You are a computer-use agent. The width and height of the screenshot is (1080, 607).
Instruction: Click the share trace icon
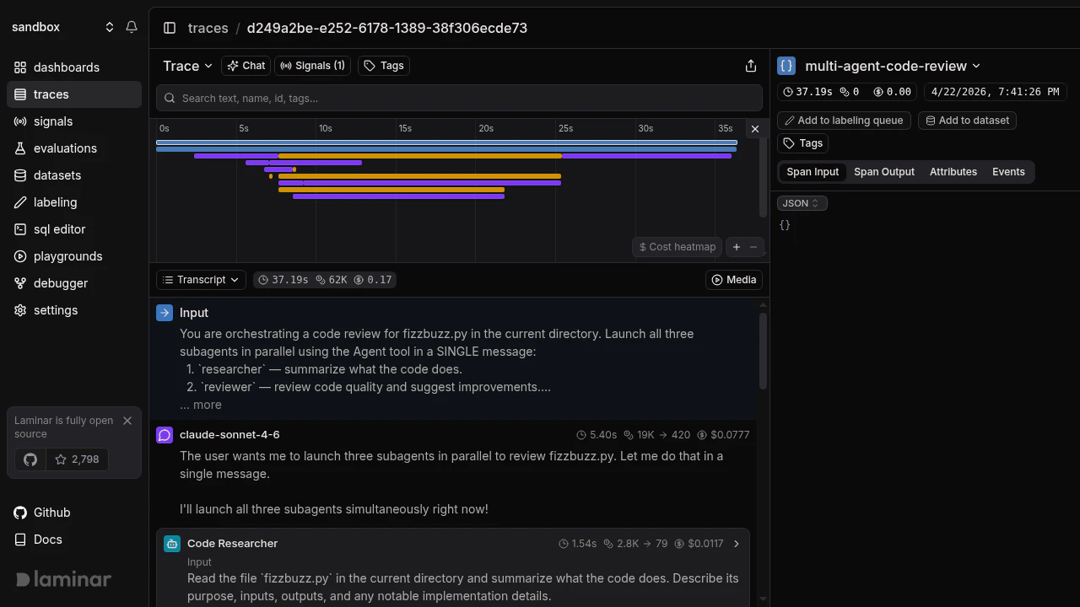[x=751, y=66]
